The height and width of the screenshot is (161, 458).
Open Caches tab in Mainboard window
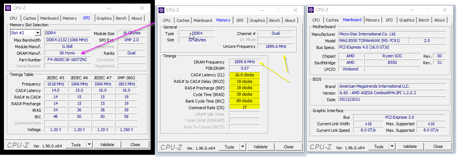click(332, 20)
